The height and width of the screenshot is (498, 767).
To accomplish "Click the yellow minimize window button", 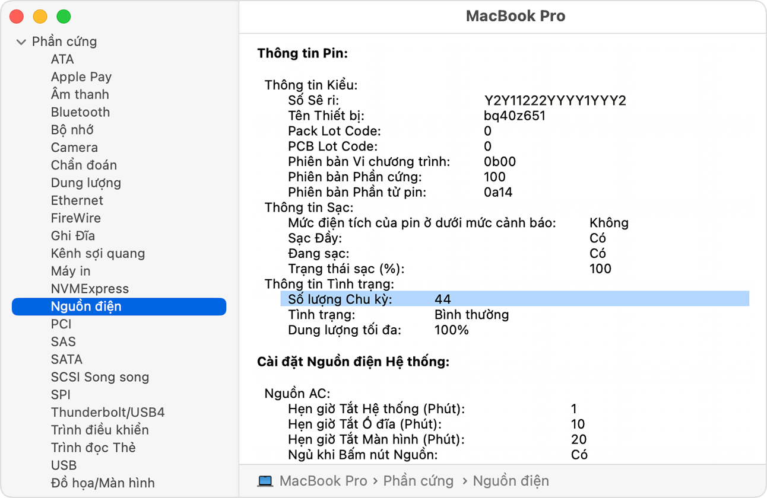I will (x=40, y=17).
